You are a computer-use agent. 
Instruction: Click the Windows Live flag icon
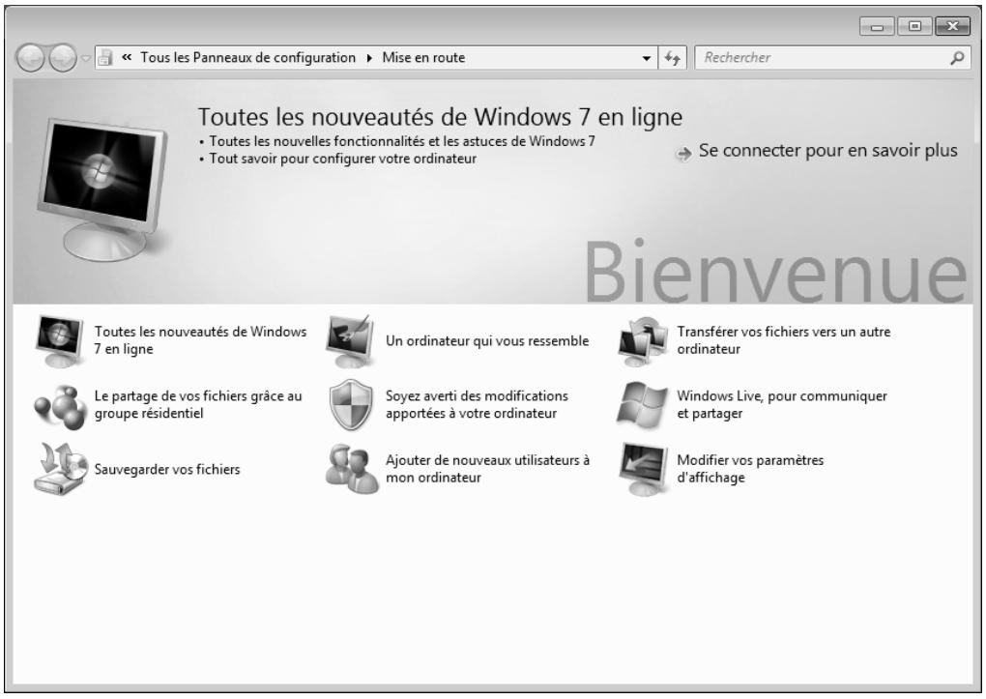point(642,404)
